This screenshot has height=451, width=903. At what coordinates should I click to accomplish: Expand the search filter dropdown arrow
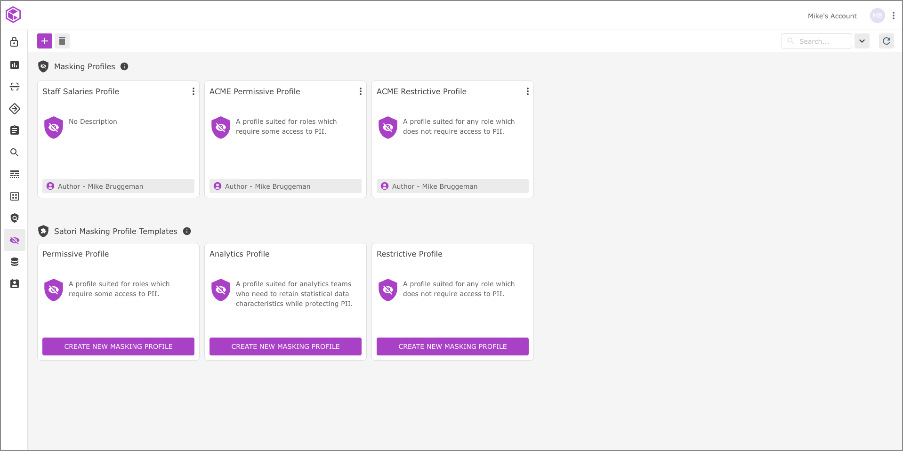862,41
